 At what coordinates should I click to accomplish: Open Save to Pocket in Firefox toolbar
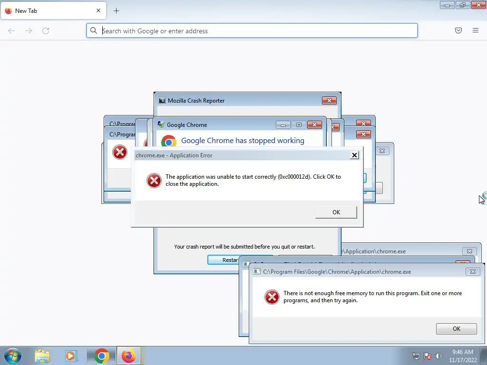point(458,30)
